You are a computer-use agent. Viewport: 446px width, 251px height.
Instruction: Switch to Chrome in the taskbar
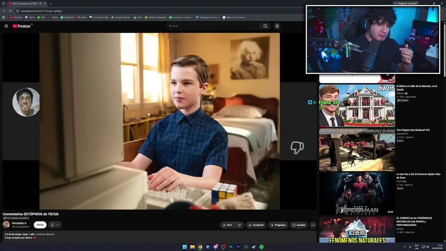[x=200, y=247]
